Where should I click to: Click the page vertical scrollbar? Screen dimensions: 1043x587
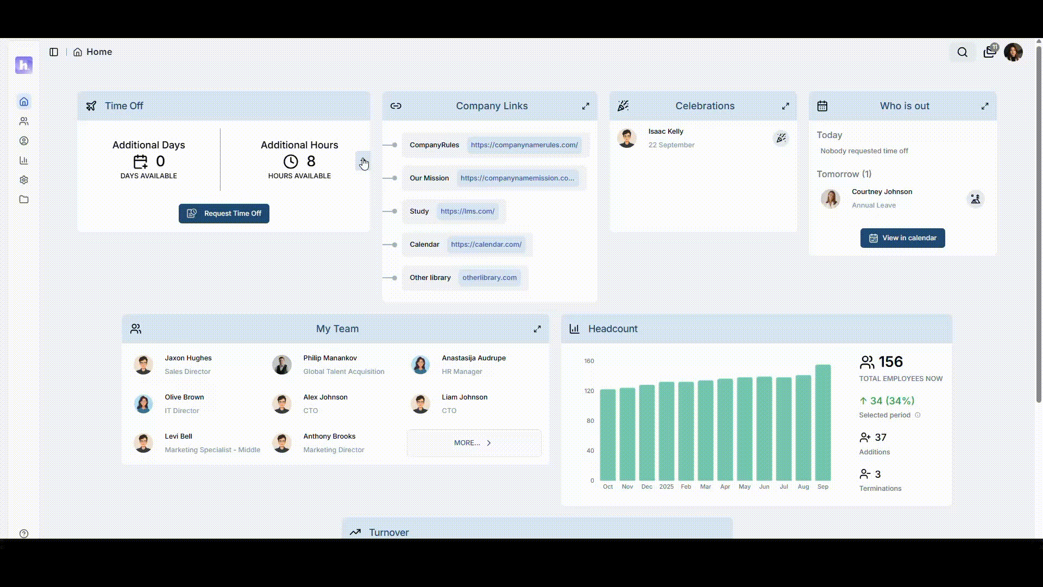tap(1039, 223)
